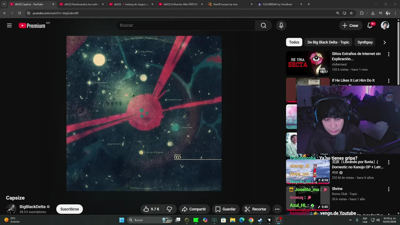Open more actions ellipsis below the video
Viewport: 400px width, 225px height.
[277, 209]
